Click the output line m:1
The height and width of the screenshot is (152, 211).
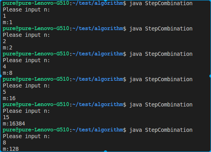click(x=8, y=23)
